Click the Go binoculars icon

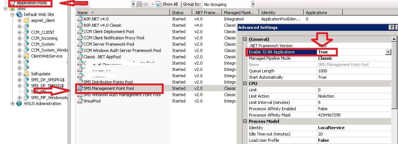point(139,4)
